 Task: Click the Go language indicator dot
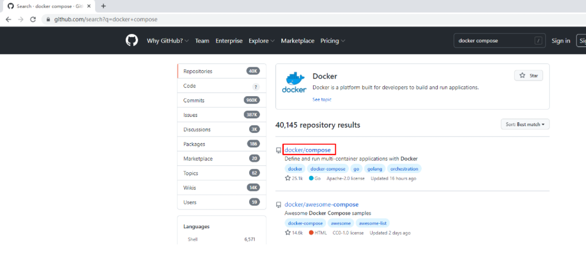pos(311,178)
